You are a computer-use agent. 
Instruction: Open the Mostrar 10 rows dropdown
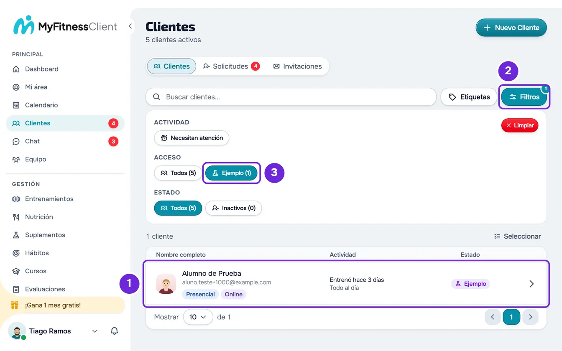(x=198, y=317)
